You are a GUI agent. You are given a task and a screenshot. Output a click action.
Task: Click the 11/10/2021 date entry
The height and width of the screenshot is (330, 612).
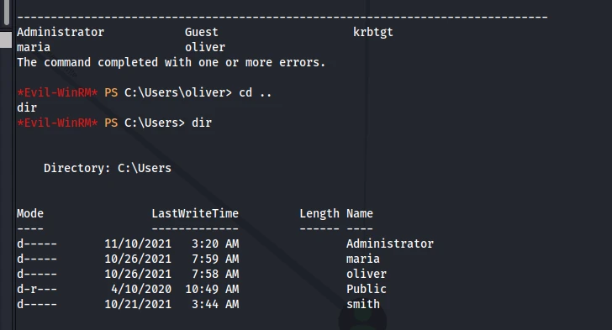tap(138, 244)
